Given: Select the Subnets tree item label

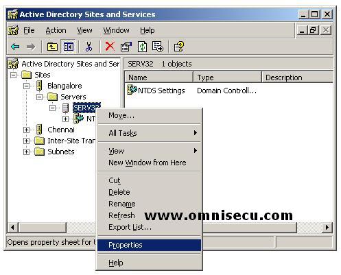Looking at the screenshot, I should coord(61,152).
